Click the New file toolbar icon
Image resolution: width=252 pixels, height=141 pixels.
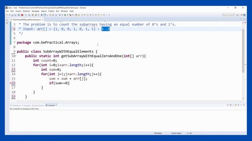point(7,15)
